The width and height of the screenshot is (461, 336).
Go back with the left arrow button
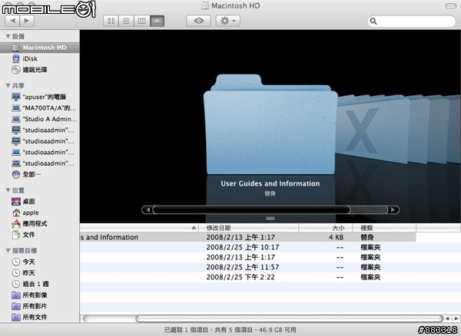pyautogui.click(x=12, y=21)
